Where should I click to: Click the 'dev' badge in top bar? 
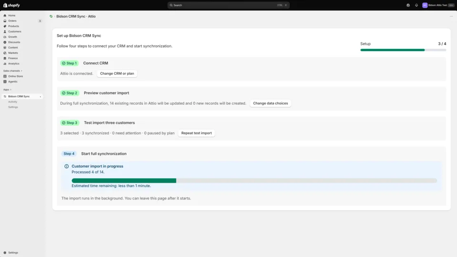tap(451, 5)
